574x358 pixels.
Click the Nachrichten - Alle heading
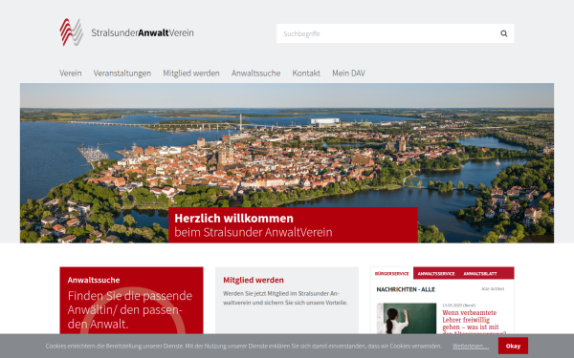point(406,289)
